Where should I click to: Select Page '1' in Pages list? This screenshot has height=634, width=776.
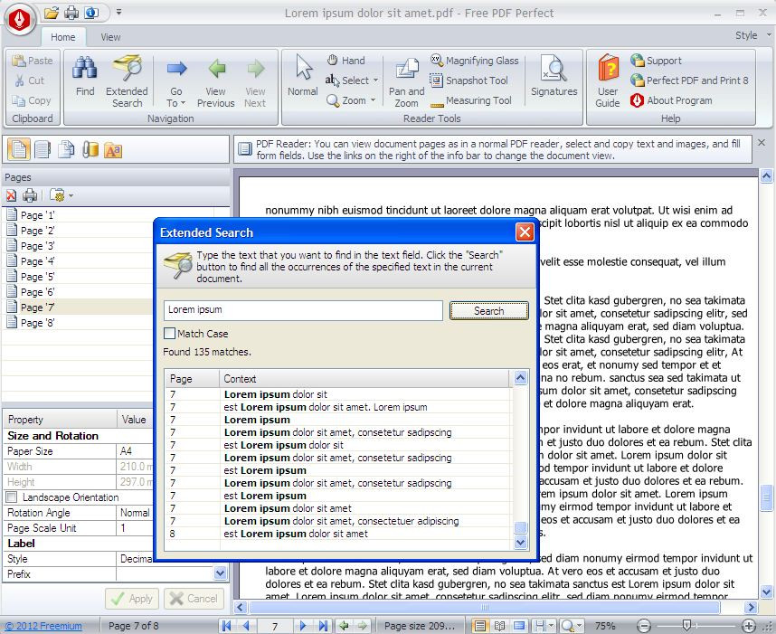(x=37, y=215)
